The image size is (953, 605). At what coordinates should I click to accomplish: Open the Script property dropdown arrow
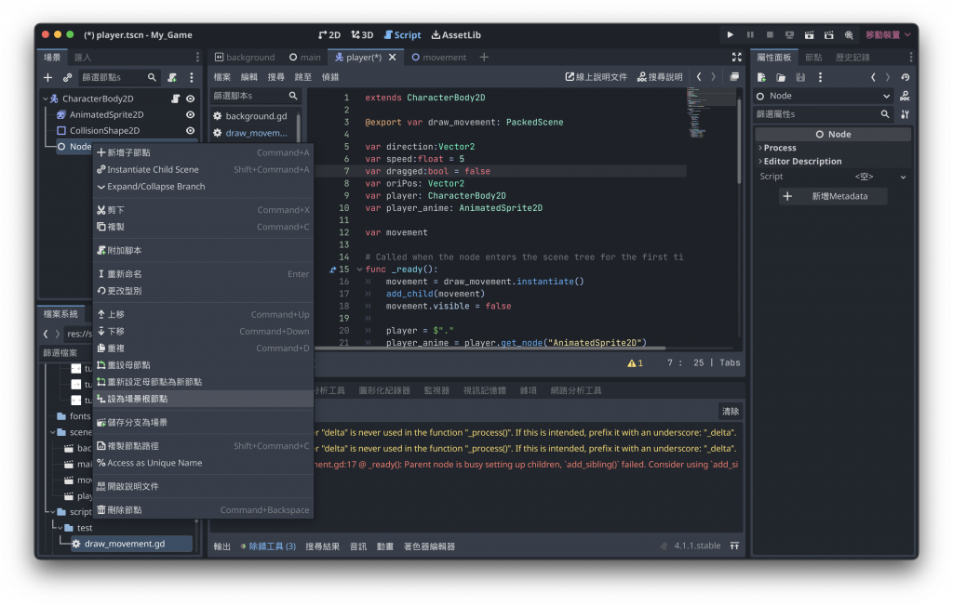[x=903, y=178]
